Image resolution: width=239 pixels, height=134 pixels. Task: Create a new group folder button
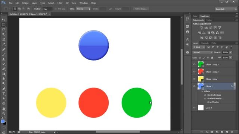(222, 132)
